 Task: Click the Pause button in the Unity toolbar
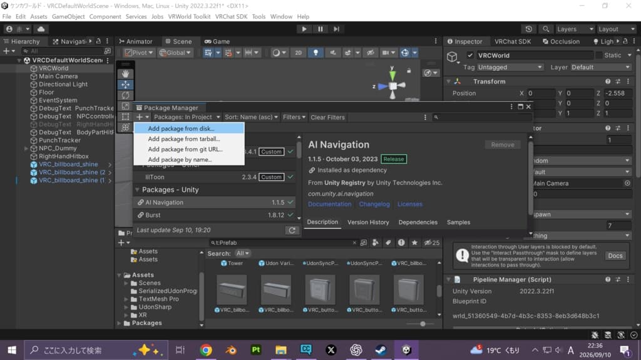coord(320,29)
